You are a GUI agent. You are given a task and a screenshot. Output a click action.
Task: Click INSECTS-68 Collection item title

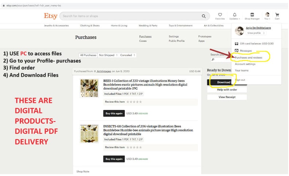[148, 130]
